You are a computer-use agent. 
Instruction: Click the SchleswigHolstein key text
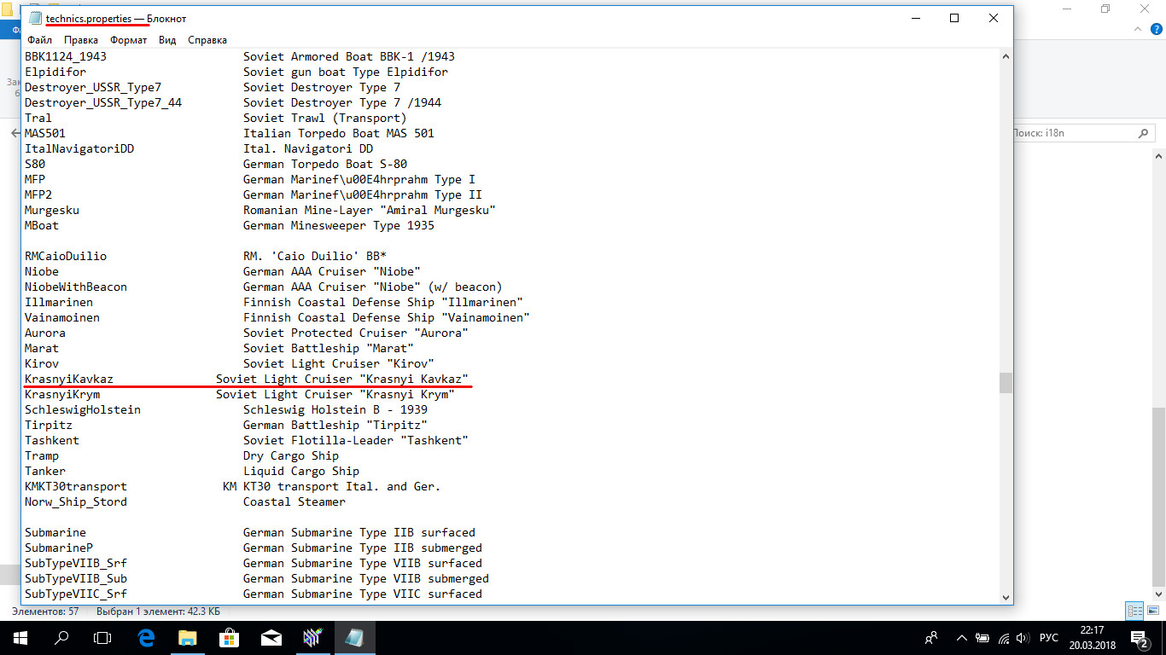point(83,409)
